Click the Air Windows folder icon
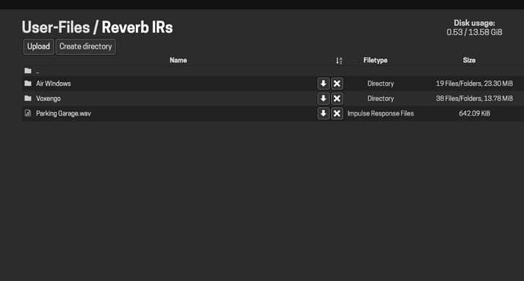524x281 pixels. (x=28, y=84)
